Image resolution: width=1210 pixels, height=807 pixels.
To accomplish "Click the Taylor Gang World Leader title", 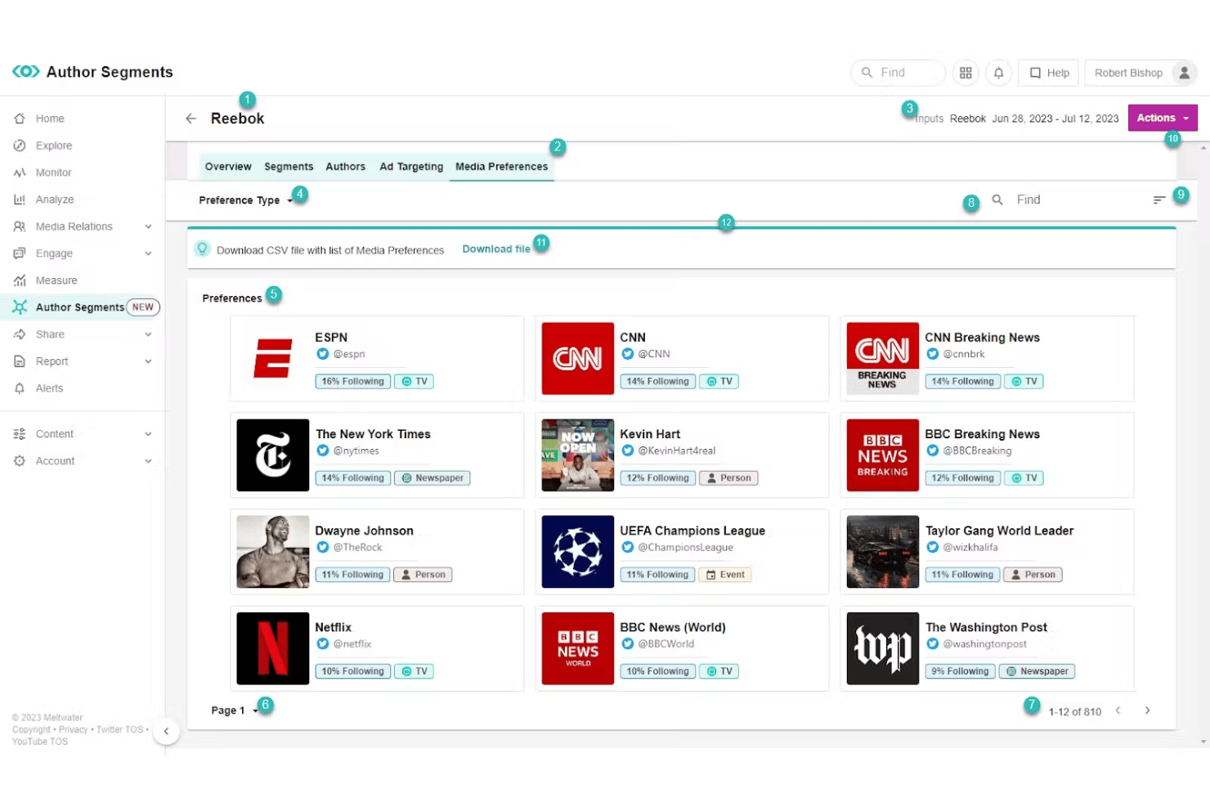I will click(999, 531).
